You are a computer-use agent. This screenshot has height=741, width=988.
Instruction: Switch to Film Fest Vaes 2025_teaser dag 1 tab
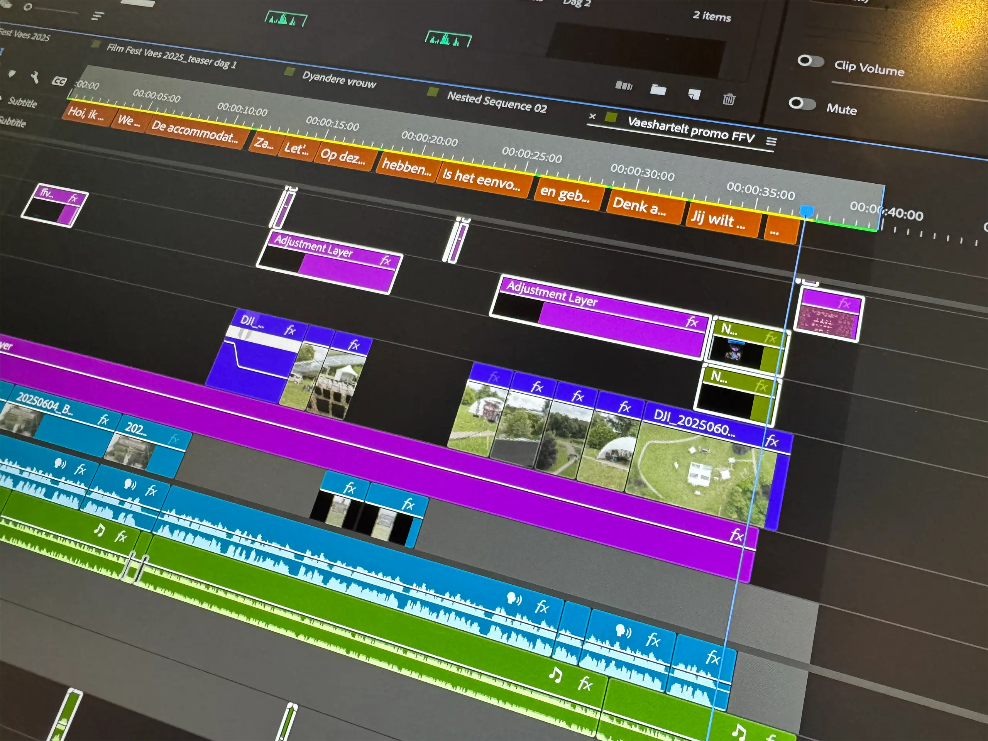[x=171, y=56]
